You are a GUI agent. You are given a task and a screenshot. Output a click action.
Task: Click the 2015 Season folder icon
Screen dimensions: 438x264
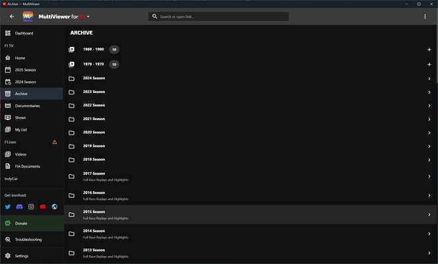(71, 214)
